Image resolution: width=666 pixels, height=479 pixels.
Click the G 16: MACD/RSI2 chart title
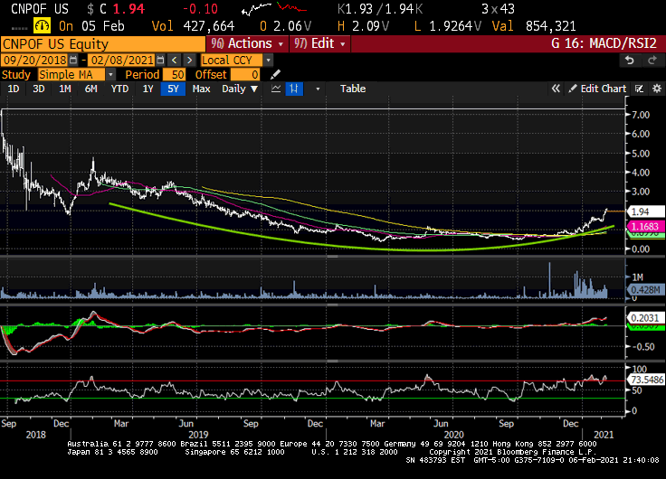point(604,43)
